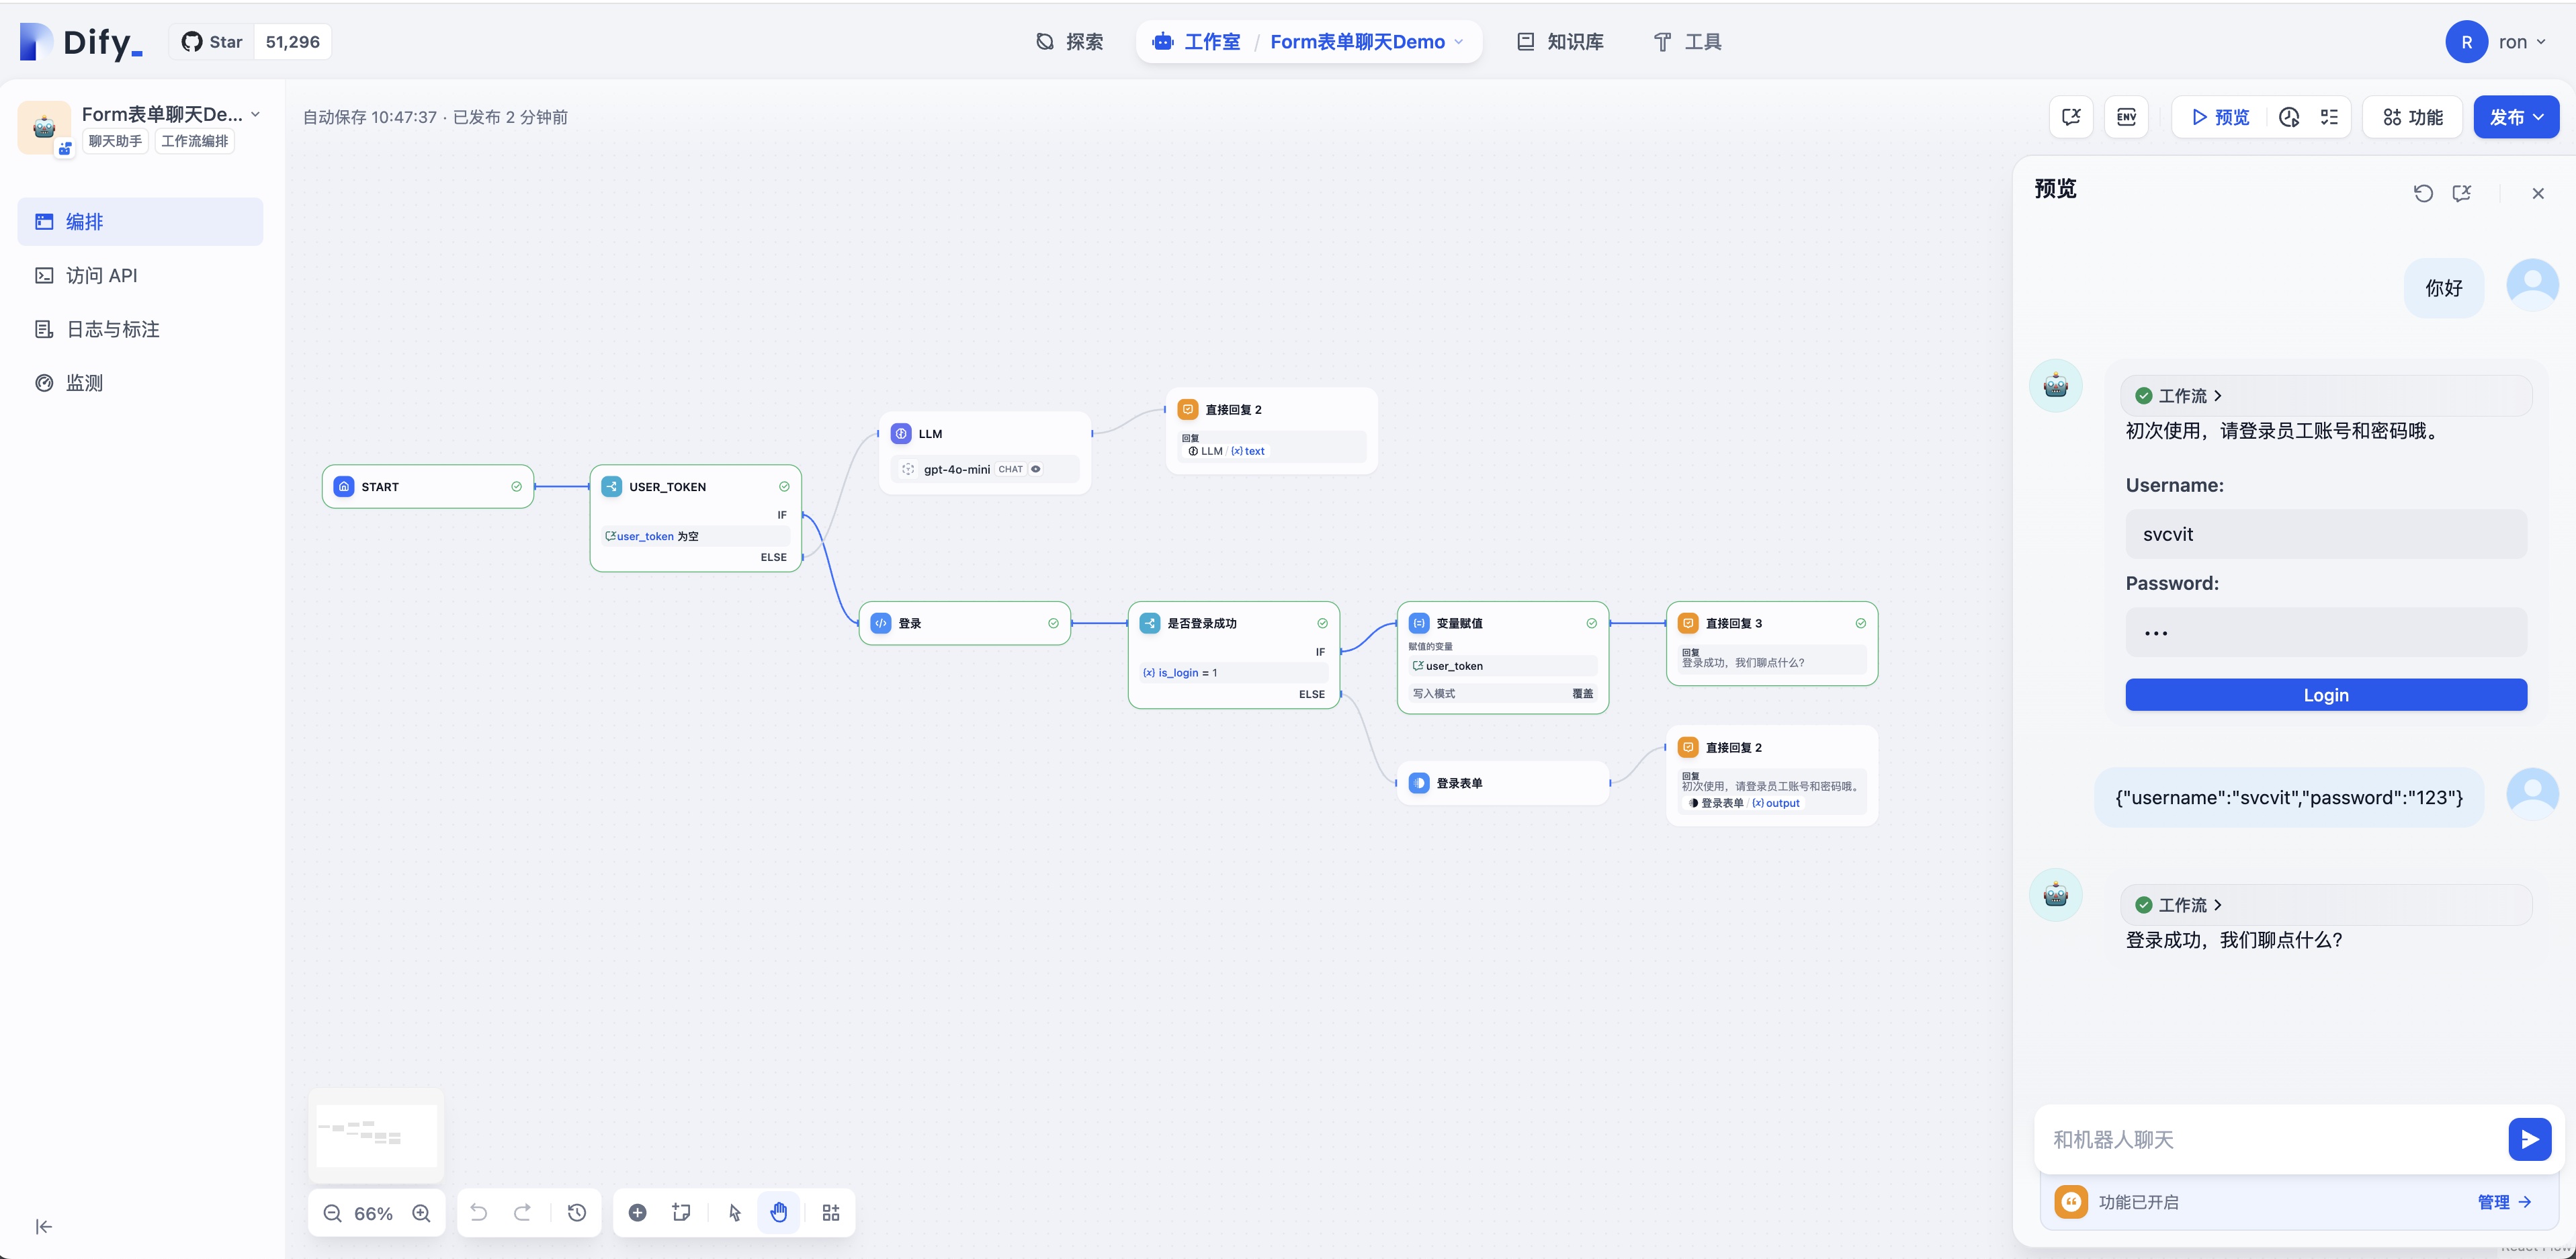Toggle the hand pan mode

pos(779,1213)
